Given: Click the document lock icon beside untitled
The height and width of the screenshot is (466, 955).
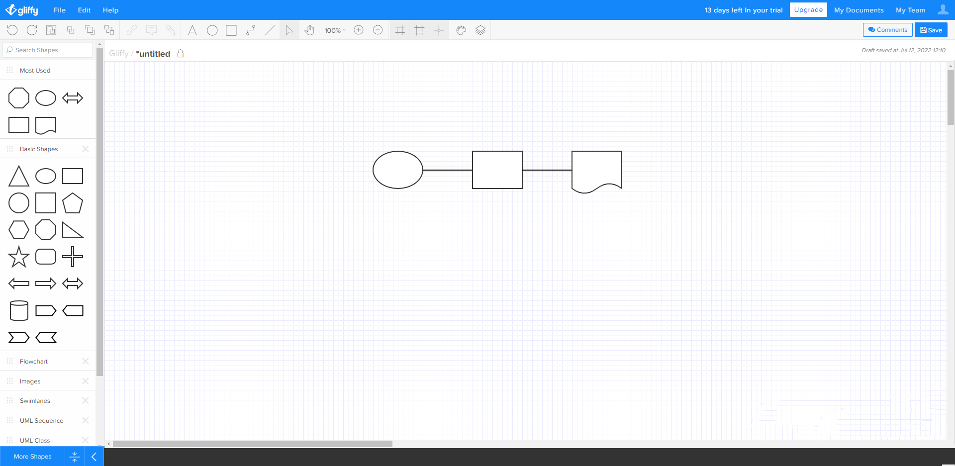Looking at the screenshot, I should pyautogui.click(x=181, y=53).
